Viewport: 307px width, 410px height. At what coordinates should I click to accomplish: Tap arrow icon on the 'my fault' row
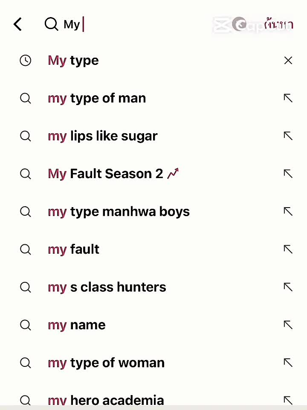(288, 249)
